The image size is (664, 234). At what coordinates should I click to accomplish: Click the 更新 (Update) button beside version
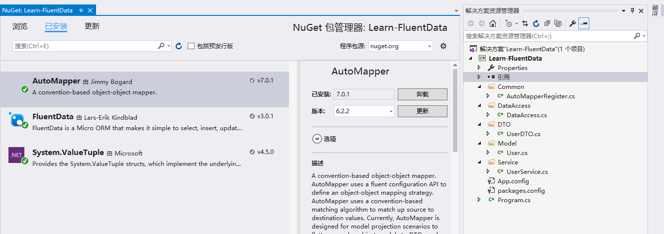click(422, 111)
